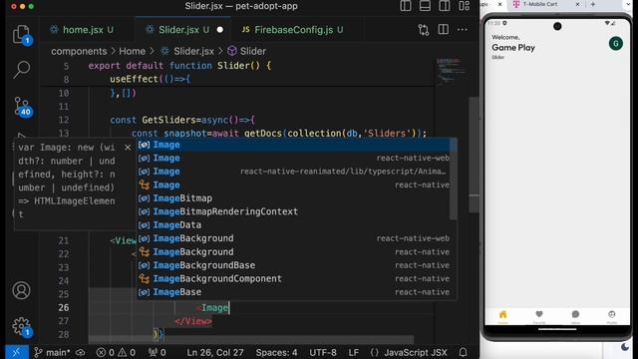This screenshot has width=638, height=359.
Task: Click the editor vertical scrollbar
Action: (474, 155)
